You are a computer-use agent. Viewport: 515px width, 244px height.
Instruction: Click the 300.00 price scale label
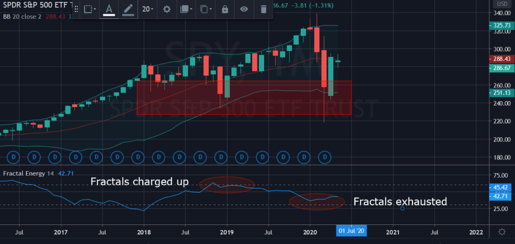[x=501, y=49]
